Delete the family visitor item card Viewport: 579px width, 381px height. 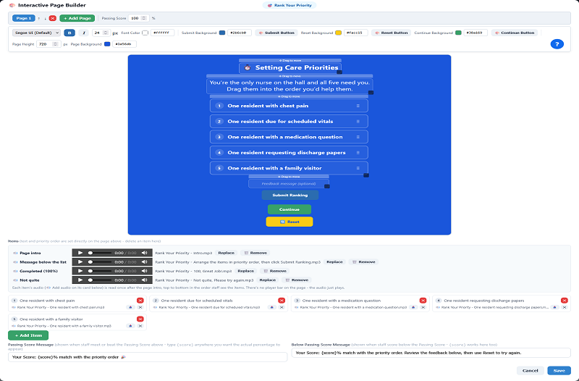click(140, 319)
